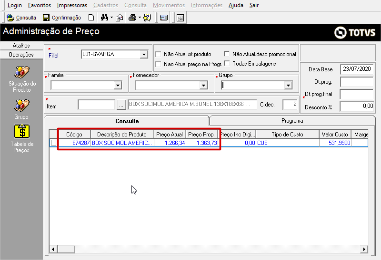
Task: Open the Favoritos menu
Action: 40,5
